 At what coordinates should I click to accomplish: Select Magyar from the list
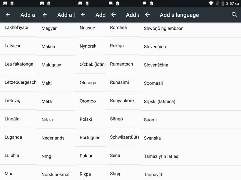(x=49, y=28)
